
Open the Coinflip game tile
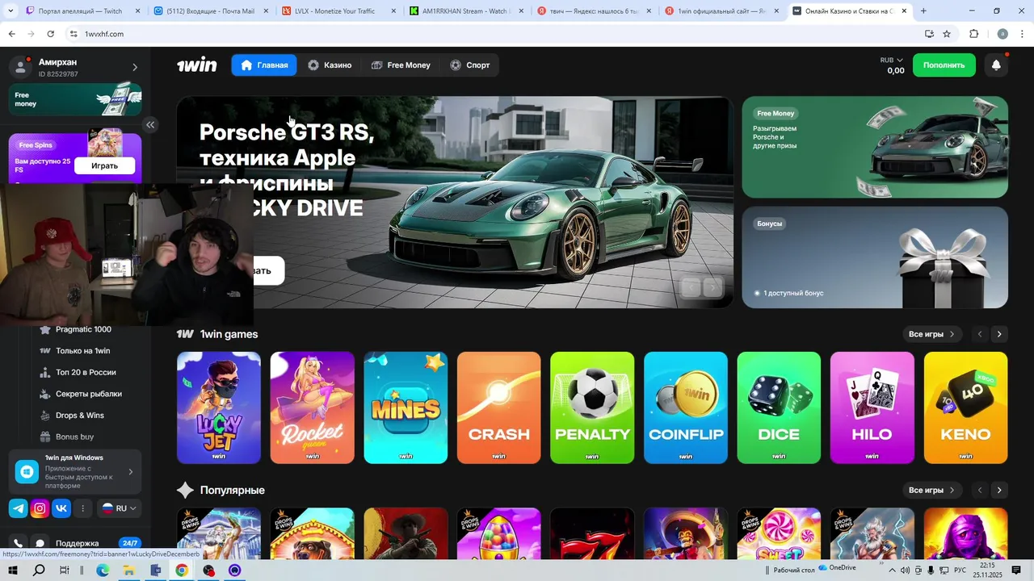[686, 408]
